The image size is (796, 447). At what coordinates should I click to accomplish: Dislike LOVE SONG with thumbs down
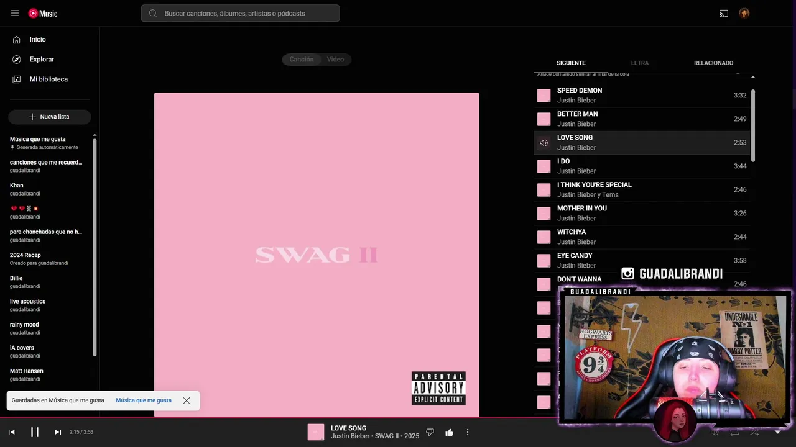click(x=430, y=432)
